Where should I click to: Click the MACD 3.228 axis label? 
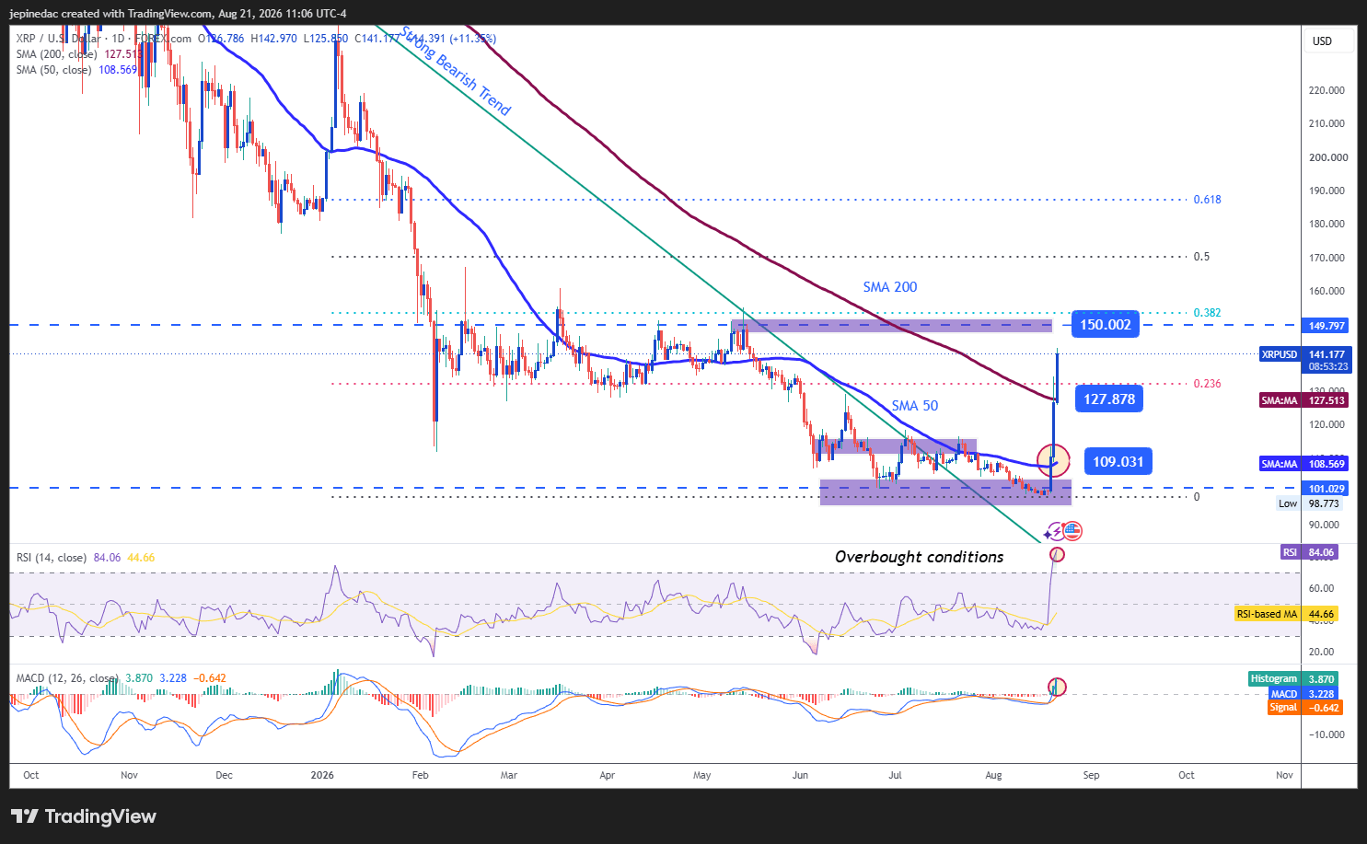pyautogui.click(x=1303, y=694)
